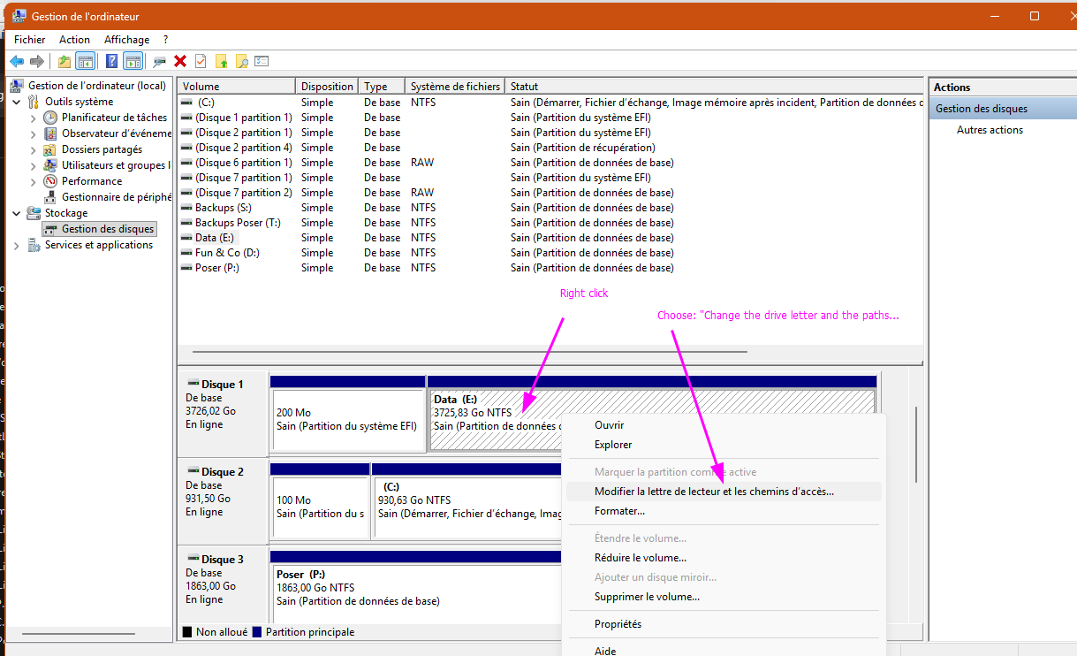Click the red X delete toolbar icon
The width and height of the screenshot is (1077, 656).
[180, 61]
